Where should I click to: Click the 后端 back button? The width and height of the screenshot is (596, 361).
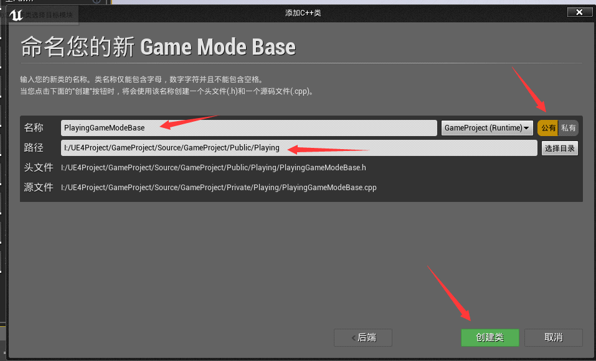[363, 337]
